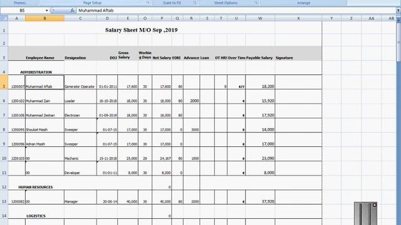This screenshot has width=401, height=225.
Task: Click the HUMAN RESOURCES section label
Action: coord(36,187)
